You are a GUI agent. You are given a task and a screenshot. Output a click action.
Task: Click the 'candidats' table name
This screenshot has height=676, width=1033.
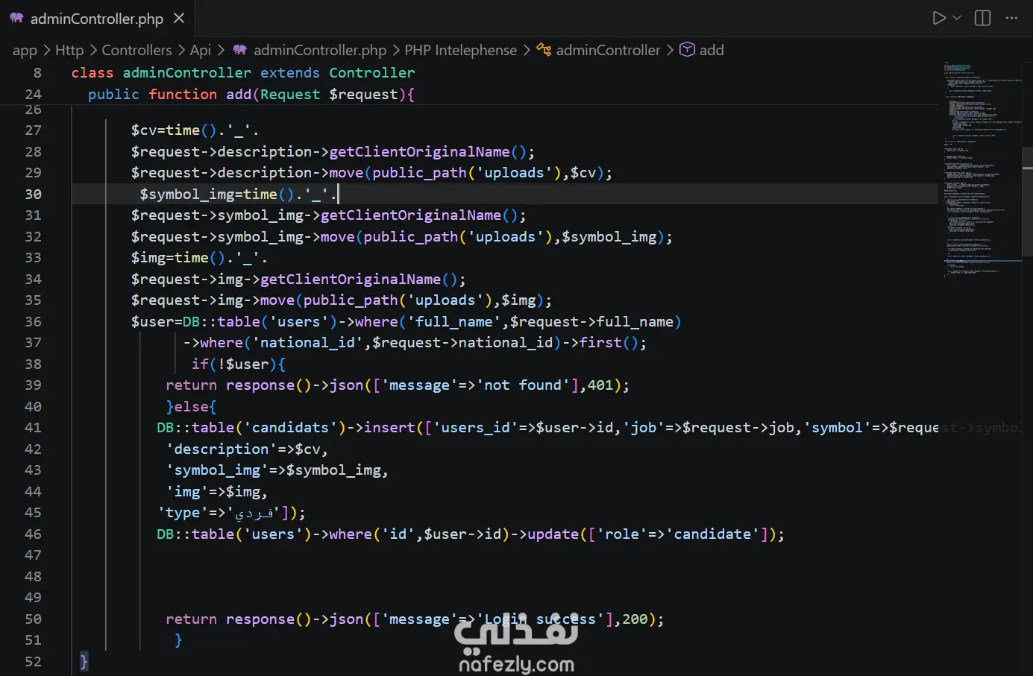pos(290,428)
